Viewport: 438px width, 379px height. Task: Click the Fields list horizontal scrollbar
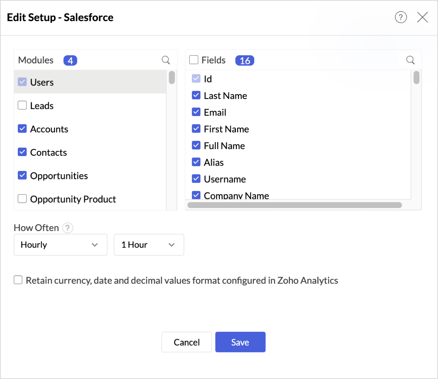tap(295, 205)
